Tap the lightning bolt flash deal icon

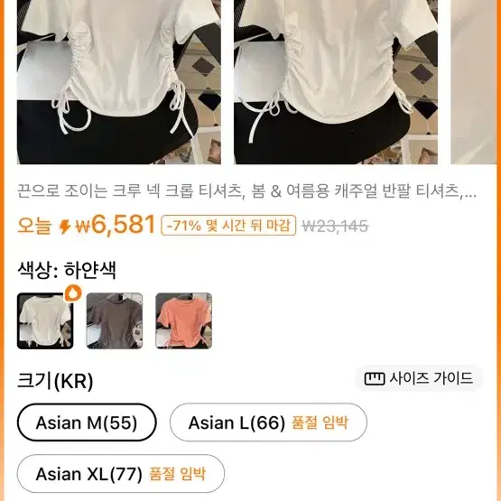[x=65, y=227]
